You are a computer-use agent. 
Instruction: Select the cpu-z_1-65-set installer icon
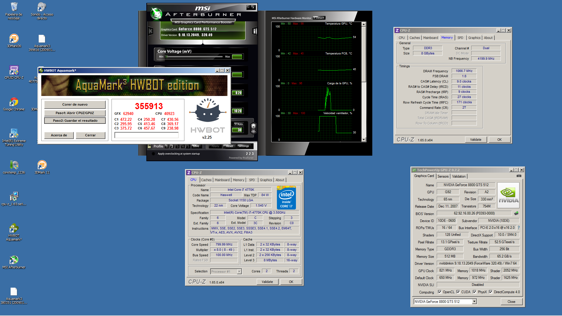[x=14, y=199]
